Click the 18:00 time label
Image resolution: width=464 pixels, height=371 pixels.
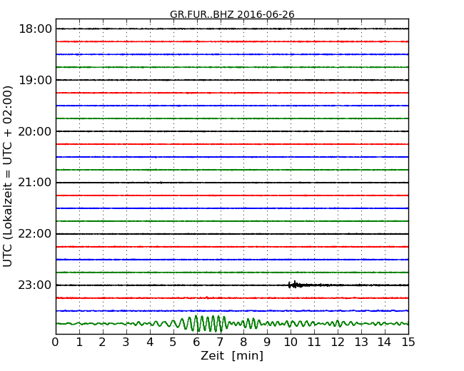[x=35, y=29]
